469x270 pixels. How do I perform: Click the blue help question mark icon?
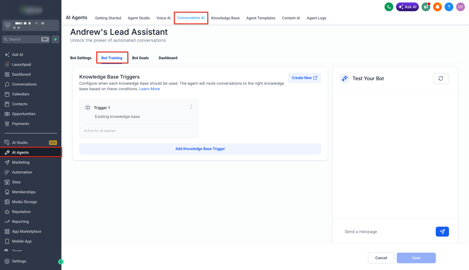click(449, 7)
